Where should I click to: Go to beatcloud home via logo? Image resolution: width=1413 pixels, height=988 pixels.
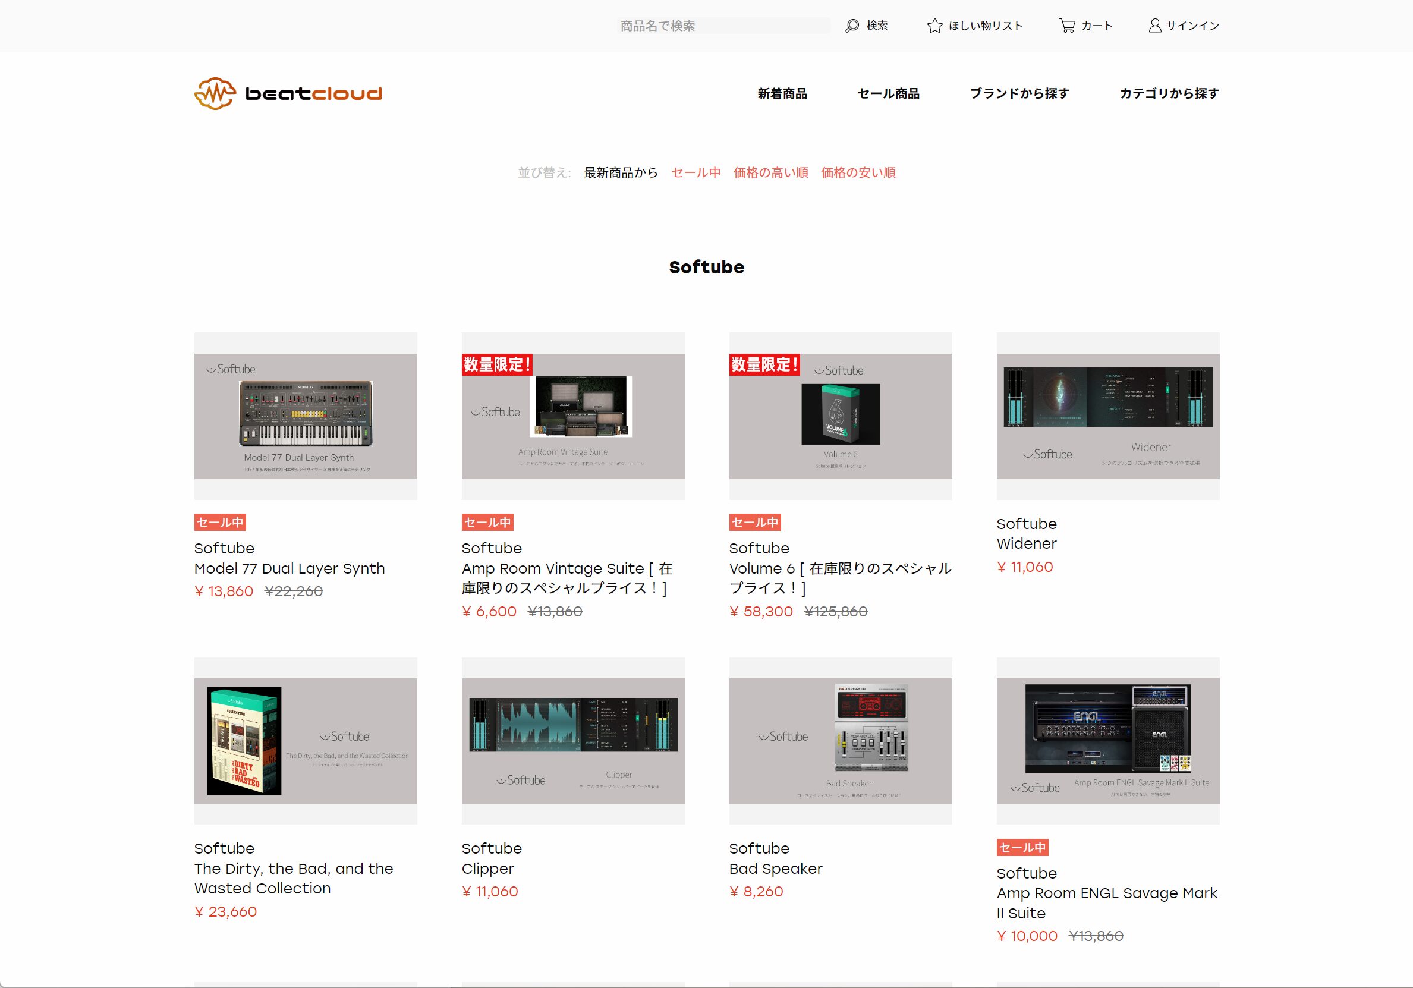tap(288, 93)
